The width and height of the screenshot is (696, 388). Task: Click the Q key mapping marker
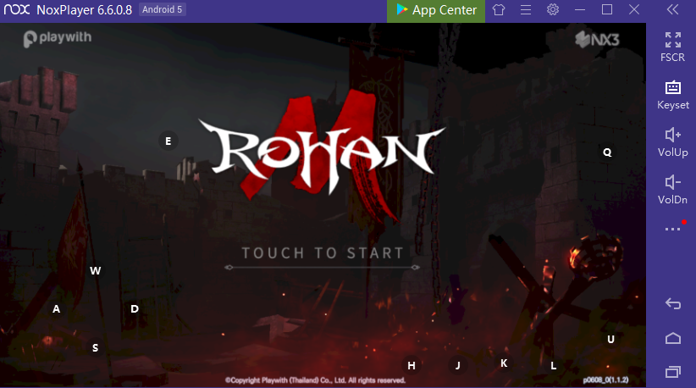[x=607, y=152]
